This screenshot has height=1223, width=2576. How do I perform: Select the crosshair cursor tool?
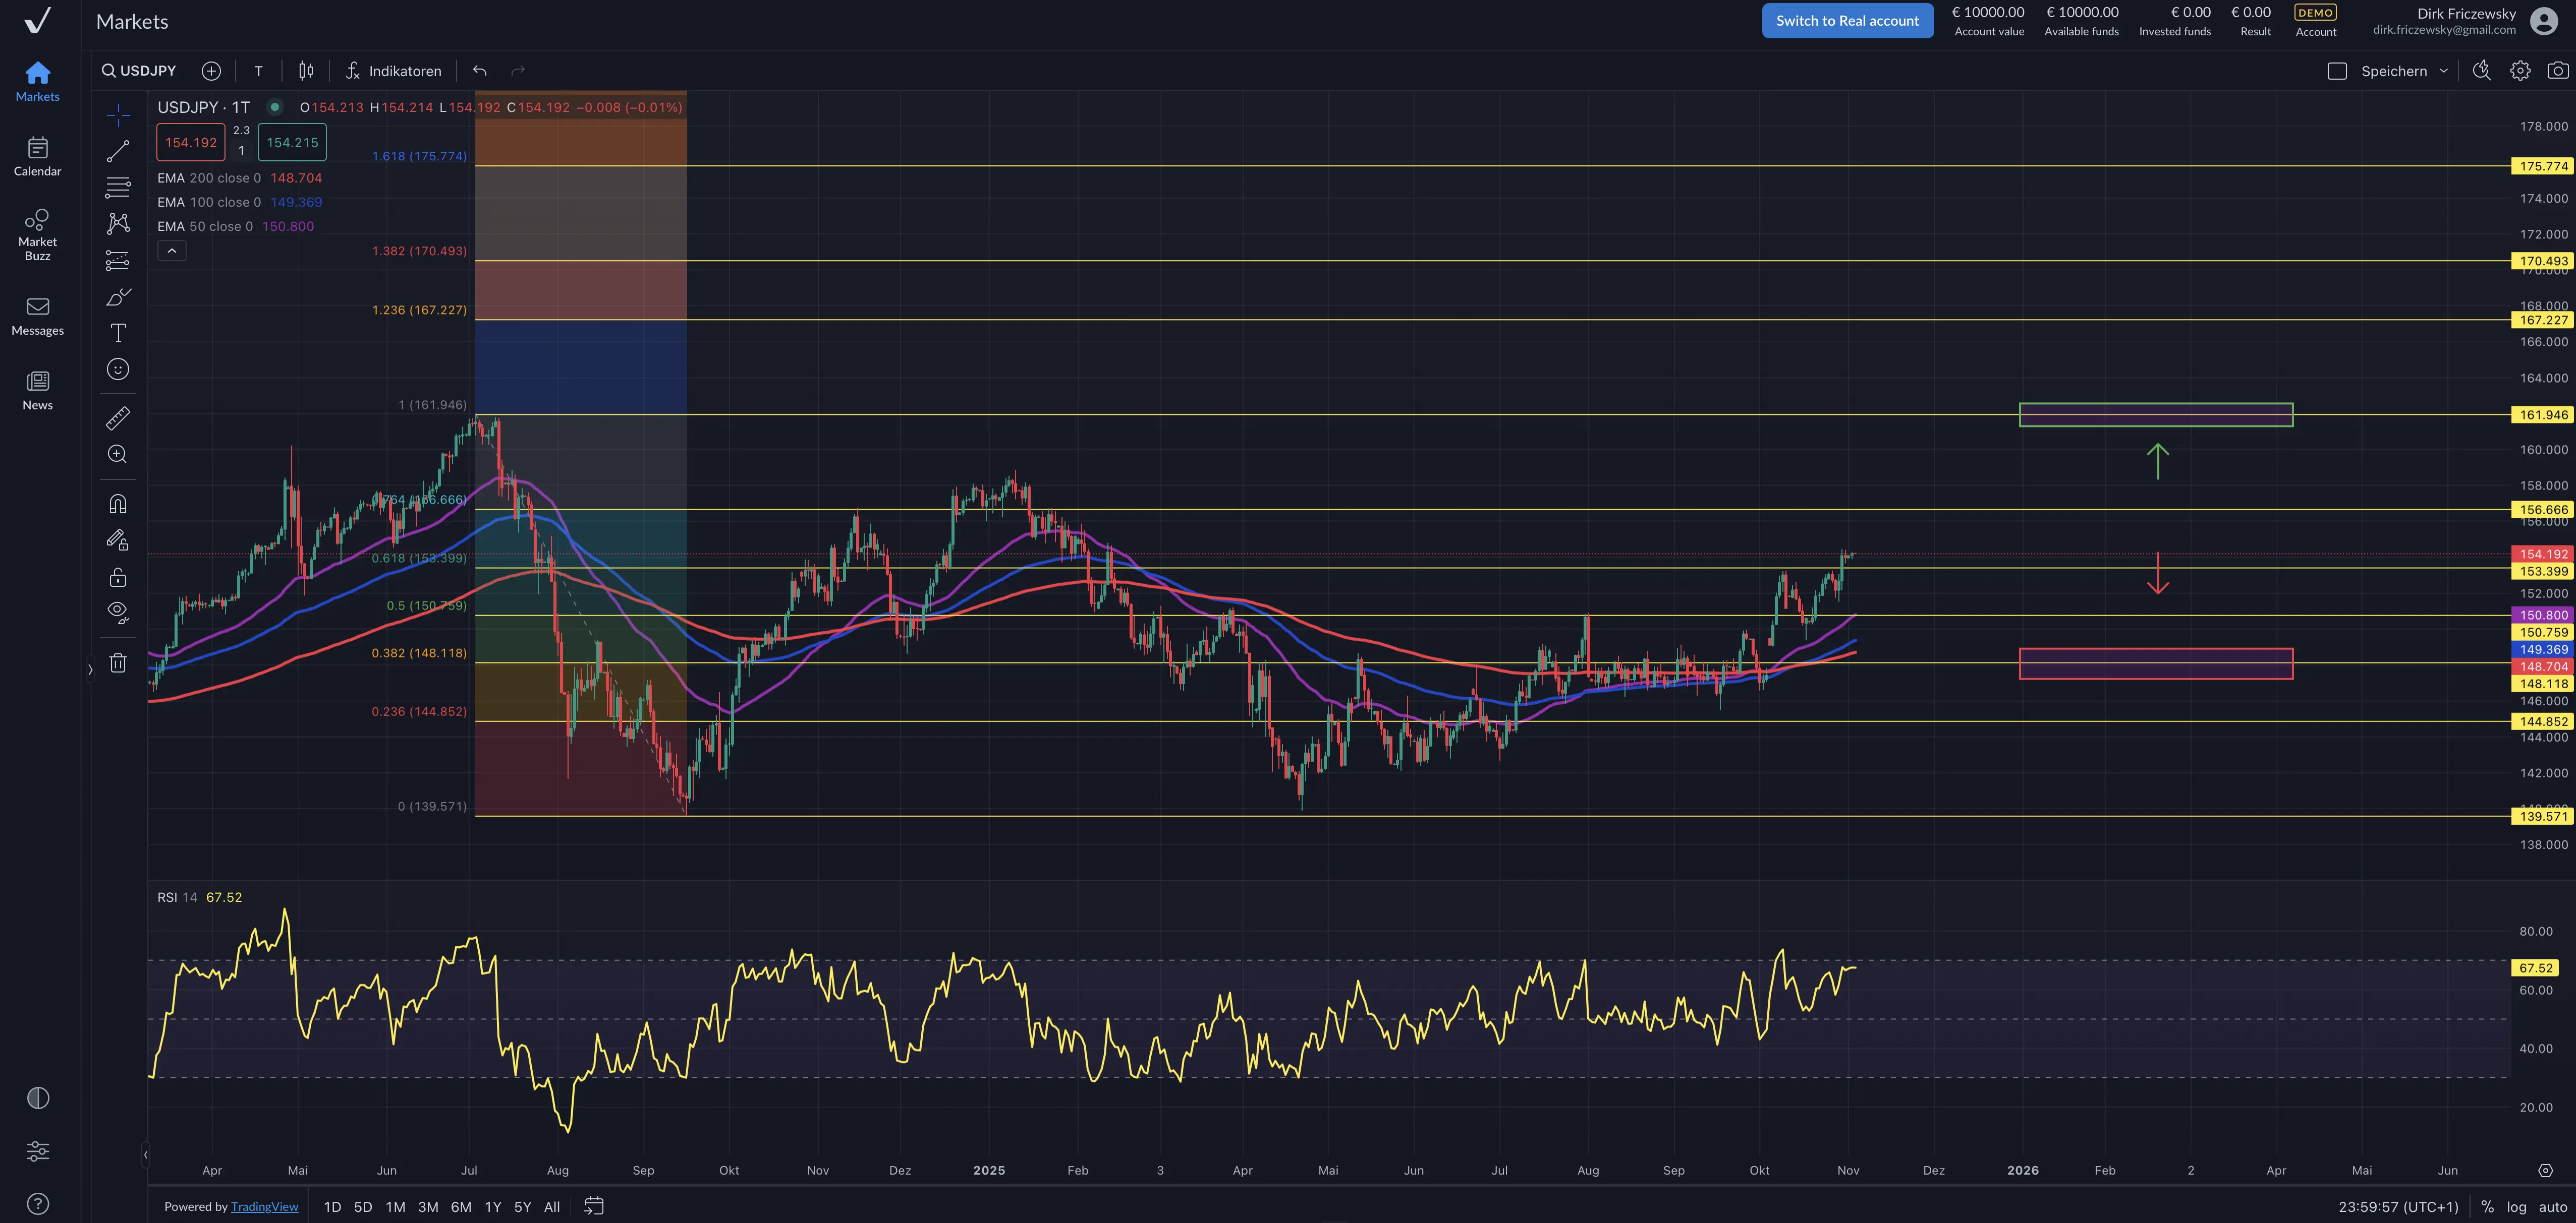click(117, 115)
